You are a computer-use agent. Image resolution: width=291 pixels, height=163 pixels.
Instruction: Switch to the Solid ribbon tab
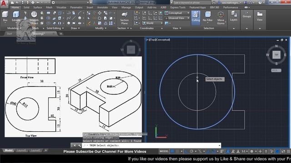click(x=26, y=7)
